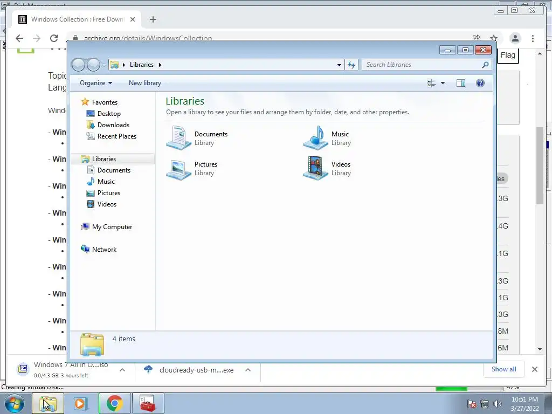Bookmark this page with star icon

click(x=494, y=38)
